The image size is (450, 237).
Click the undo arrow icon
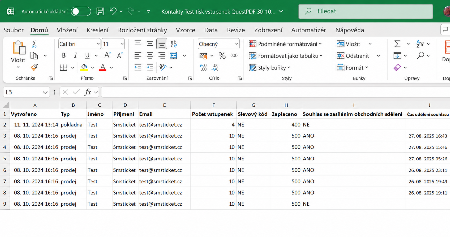(113, 11)
